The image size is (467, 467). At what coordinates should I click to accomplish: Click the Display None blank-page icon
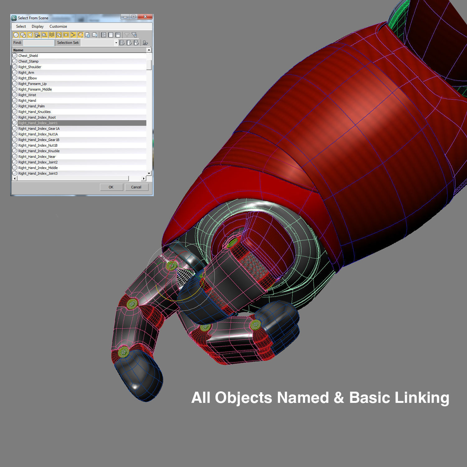pos(111,35)
